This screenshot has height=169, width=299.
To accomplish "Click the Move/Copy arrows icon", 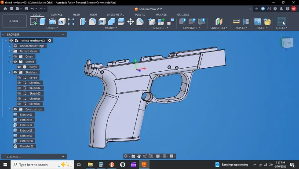I will tap(131, 22).
